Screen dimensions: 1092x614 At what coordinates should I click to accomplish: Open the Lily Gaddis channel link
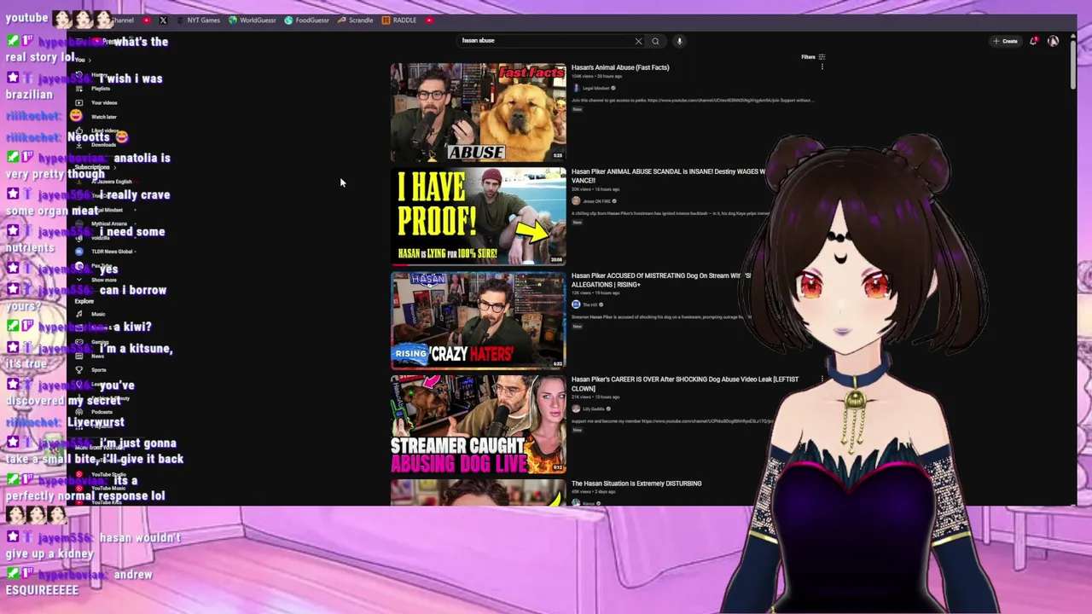coord(594,408)
